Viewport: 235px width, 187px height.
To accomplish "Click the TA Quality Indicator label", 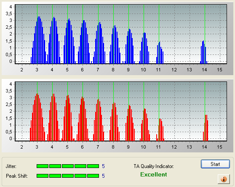I will click(x=154, y=166).
